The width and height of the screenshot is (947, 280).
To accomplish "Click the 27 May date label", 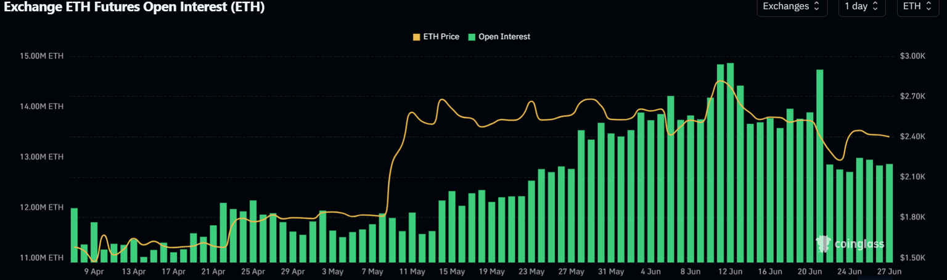I will click(x=571, y=271).
